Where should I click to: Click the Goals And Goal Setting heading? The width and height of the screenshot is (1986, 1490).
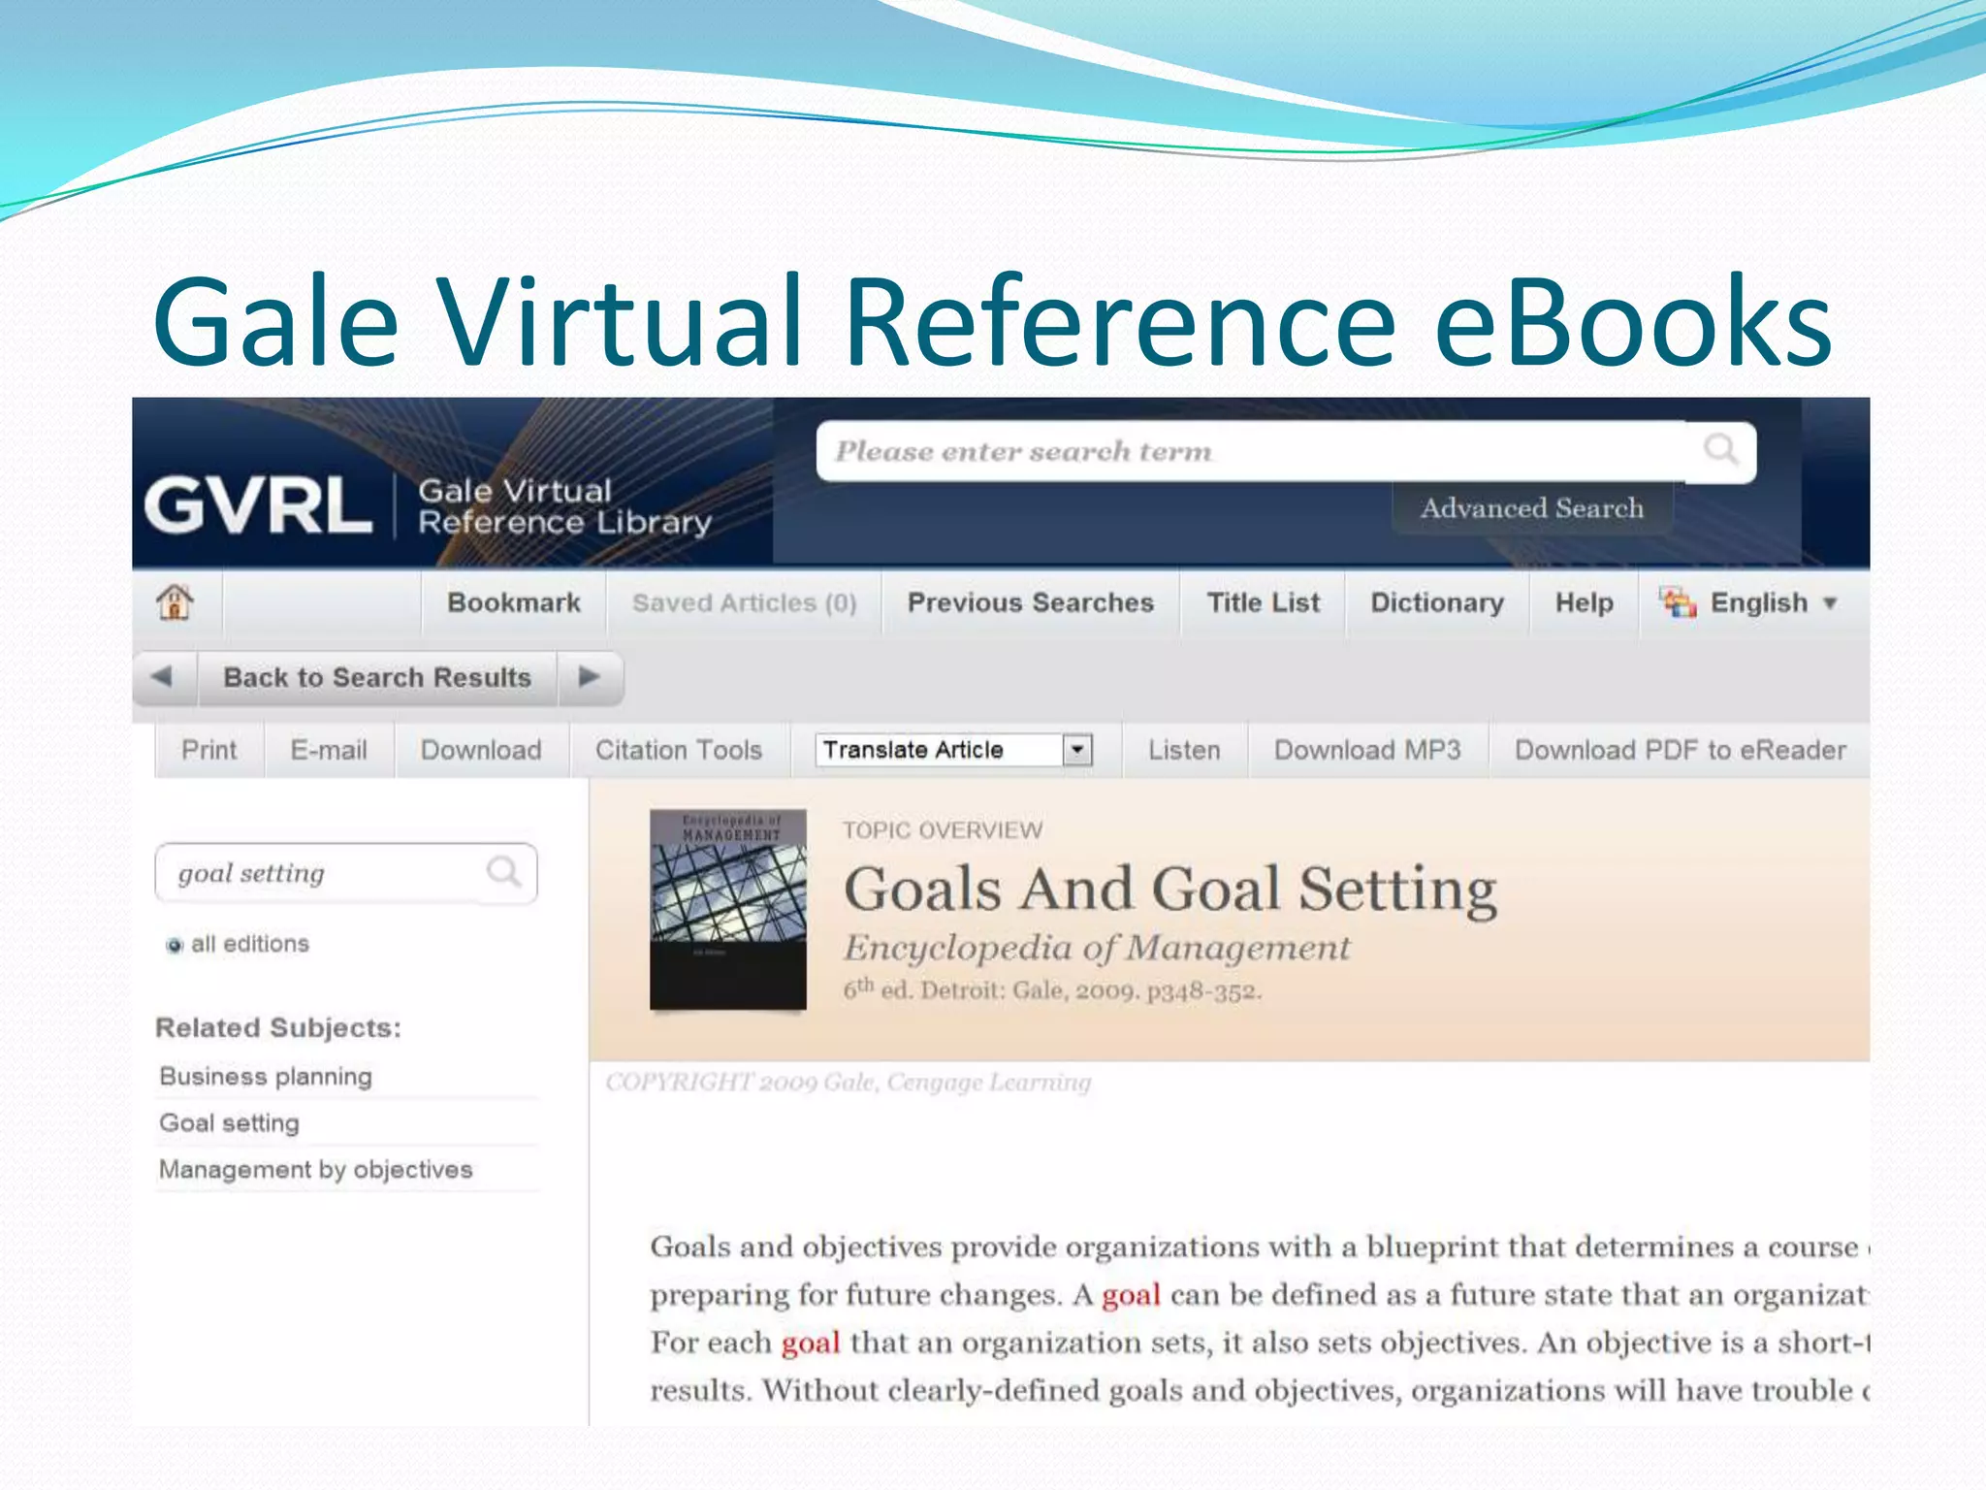(x=1170, y=889)
